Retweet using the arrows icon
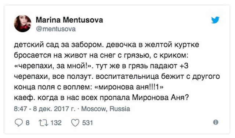Image resolution: width=235 pixels, height=138 pixels. tap(43, 123)
